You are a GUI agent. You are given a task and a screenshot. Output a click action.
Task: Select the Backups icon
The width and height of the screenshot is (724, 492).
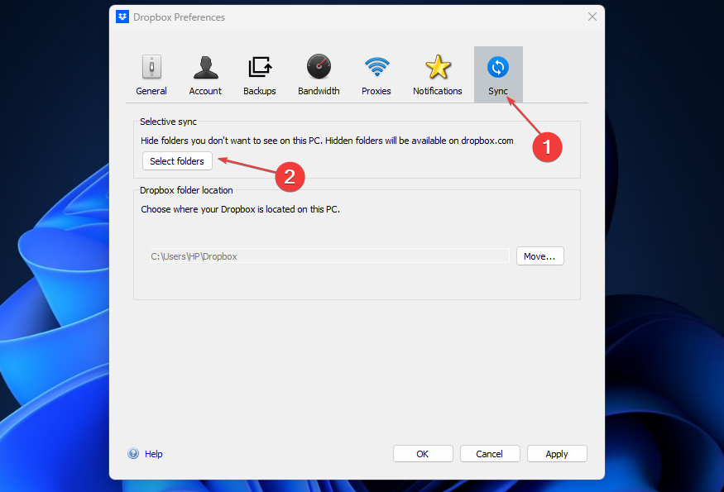260,67
